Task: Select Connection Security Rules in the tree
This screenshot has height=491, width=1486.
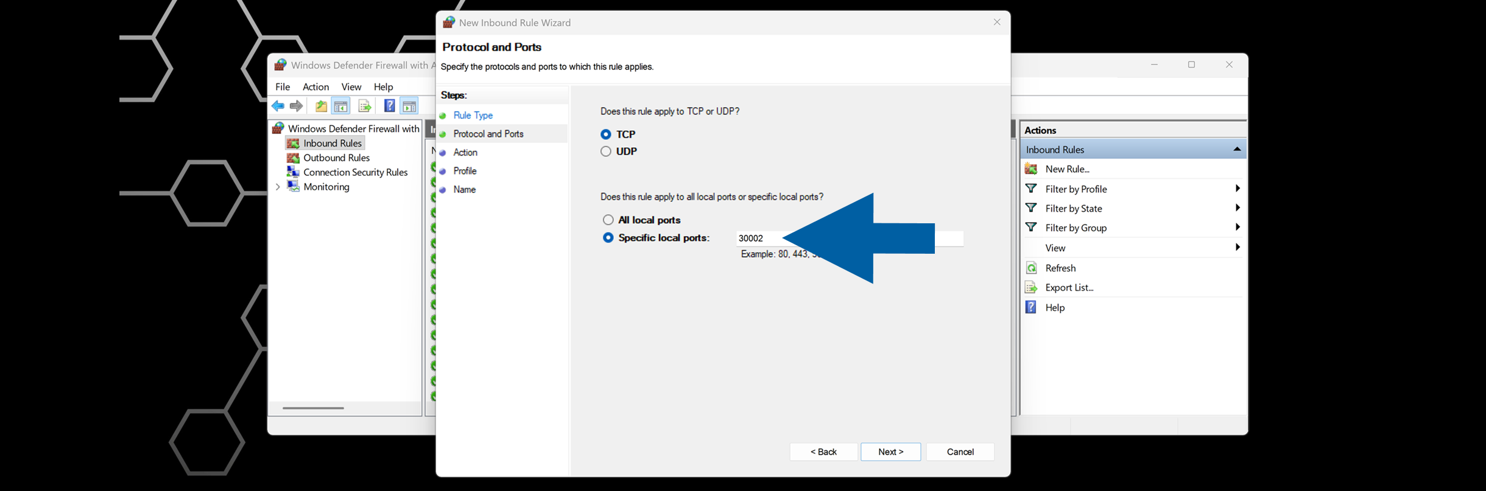Action: 355,172
